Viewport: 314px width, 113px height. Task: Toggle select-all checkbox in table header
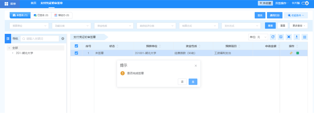[76, 46]
